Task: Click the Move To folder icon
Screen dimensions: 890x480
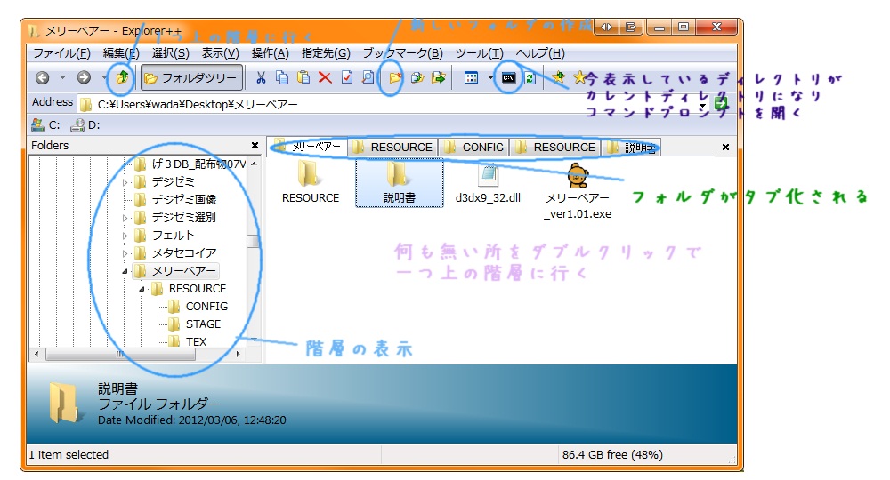Action: 438,77
